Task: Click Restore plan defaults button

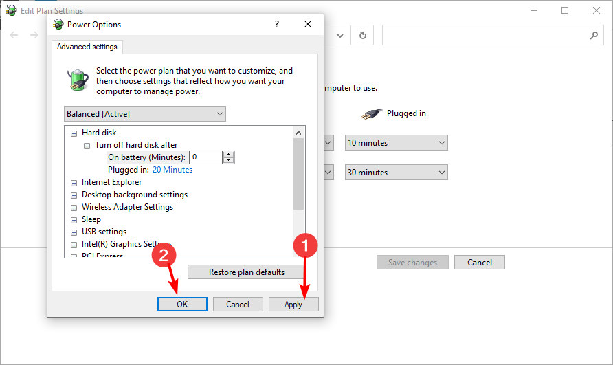Action: tap(246, 272)
